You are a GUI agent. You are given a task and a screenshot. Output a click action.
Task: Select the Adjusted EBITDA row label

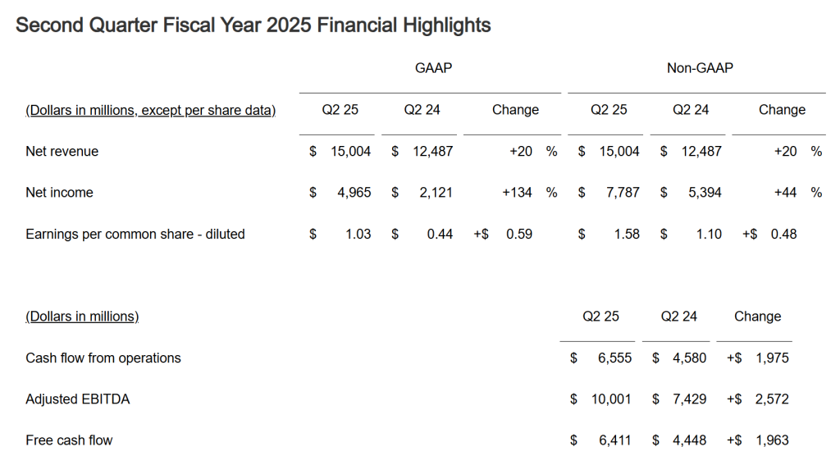point(78,399)
